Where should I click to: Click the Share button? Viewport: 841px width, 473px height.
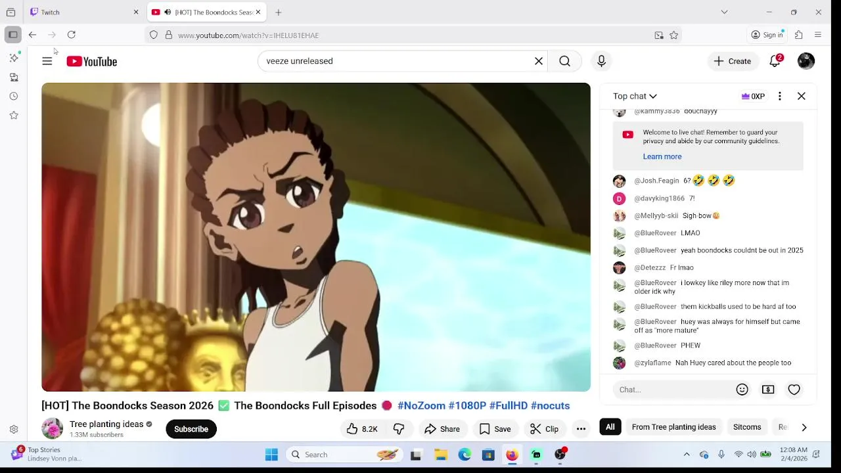click(442, 429)
